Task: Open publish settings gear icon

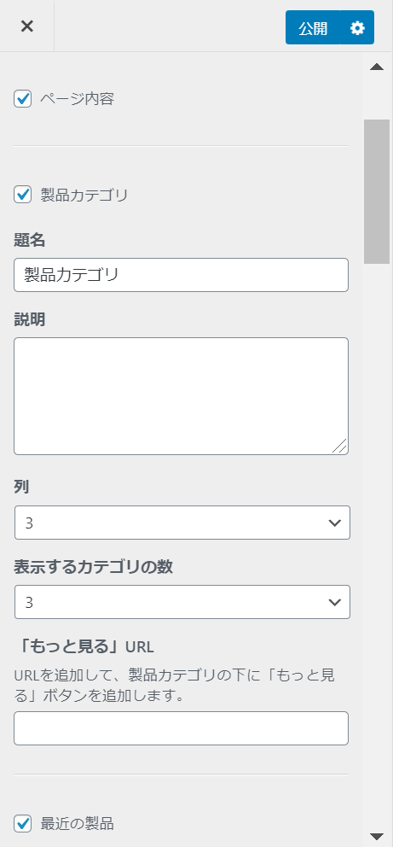Action: click(357, 27)
